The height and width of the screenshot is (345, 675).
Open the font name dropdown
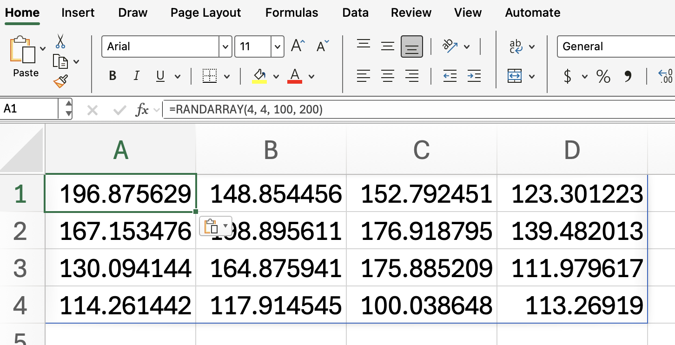pyautogui.click(x=225, y=46)
